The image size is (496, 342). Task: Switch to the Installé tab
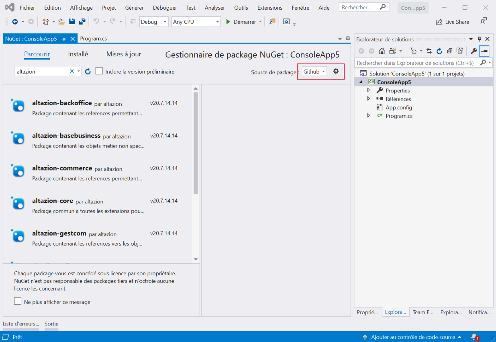click(78, 54)
